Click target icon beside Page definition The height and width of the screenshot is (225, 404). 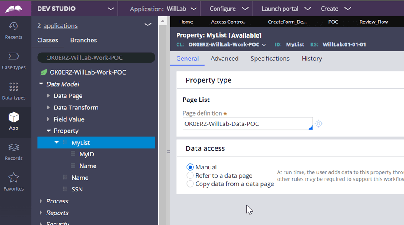coord(319,124)
